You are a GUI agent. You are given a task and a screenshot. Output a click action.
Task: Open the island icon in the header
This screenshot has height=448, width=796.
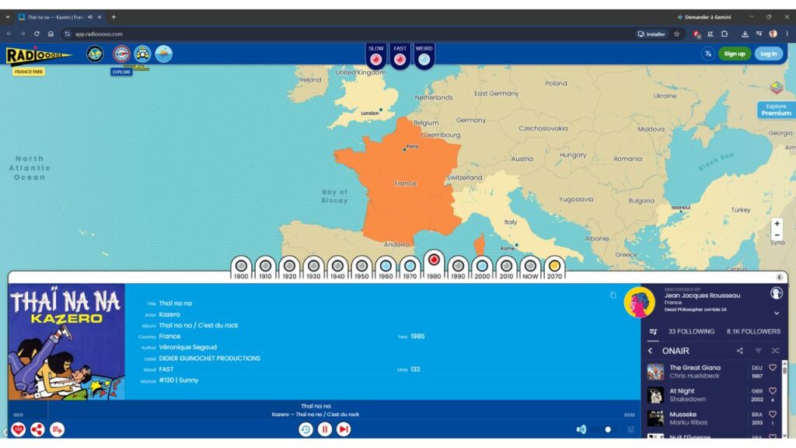pos(163,54)
